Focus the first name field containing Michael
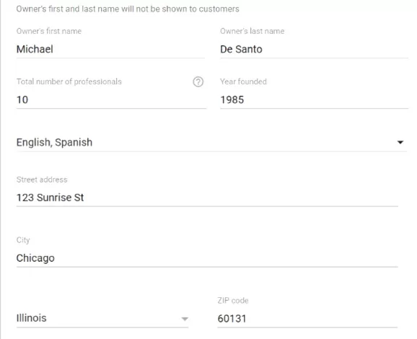417x339 pixels. coord(110,49)
